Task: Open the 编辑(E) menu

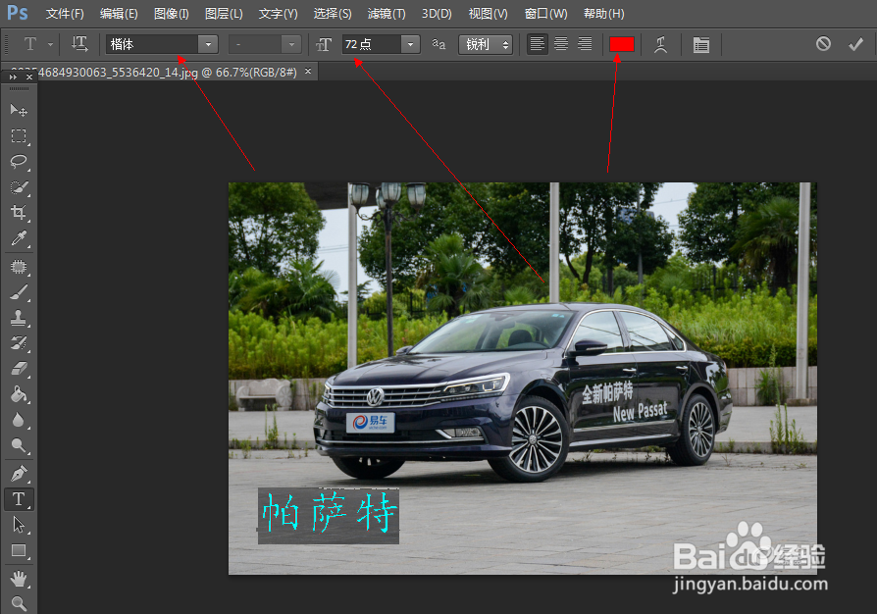Action: pyautogui.click(x=119, y=14)
